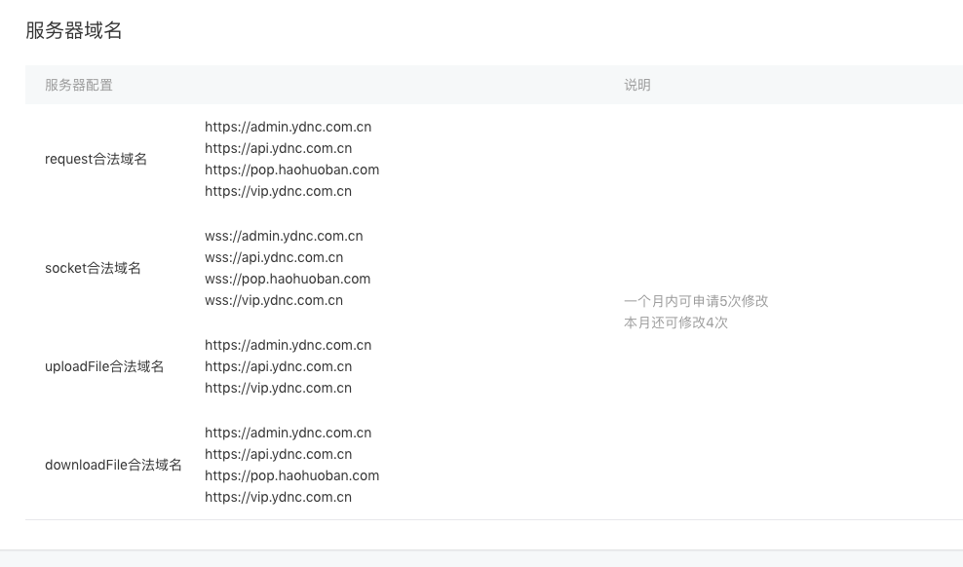This screenshot has width=963, height=567.
Task: Click https://vip.ydnc.com.cn under downloadFile合法域名
Action: click(278, 498)
